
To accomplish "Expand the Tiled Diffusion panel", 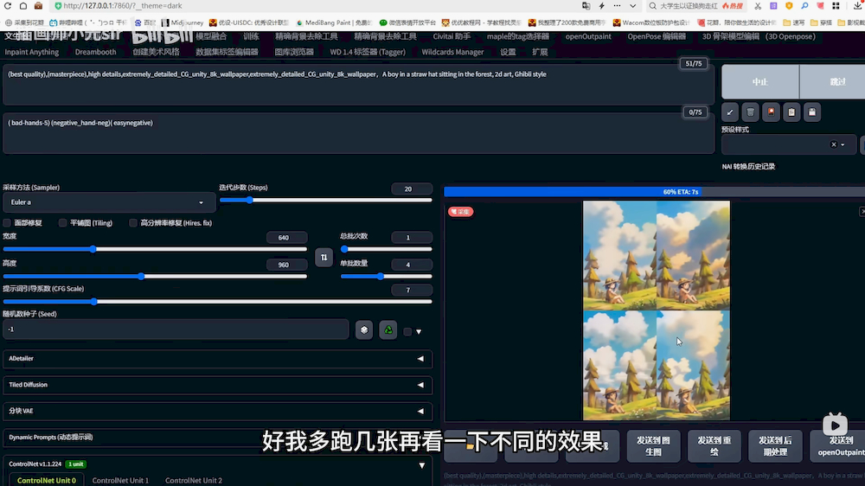I will [x=216, y=385].
